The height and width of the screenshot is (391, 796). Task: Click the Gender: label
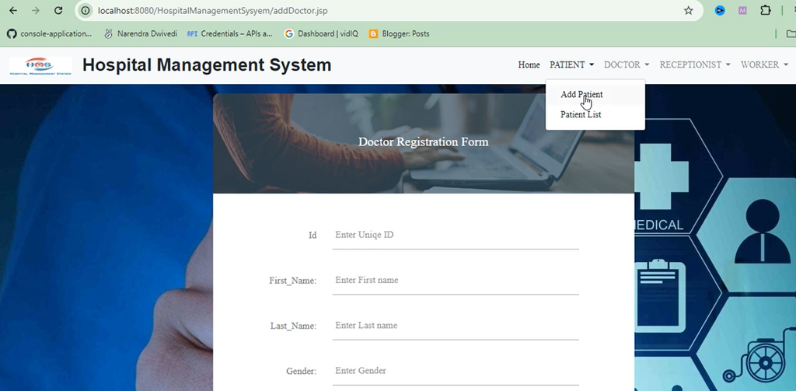(302, 372)
